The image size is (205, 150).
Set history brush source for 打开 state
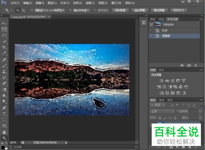151,31
